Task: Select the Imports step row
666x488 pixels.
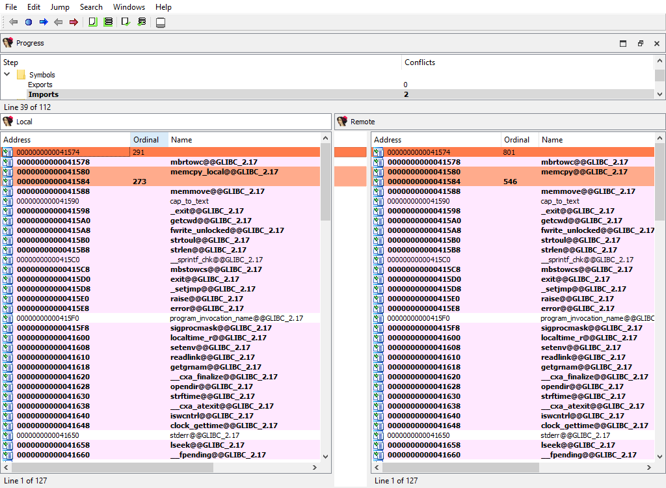Action: click(x=43, y=94)
